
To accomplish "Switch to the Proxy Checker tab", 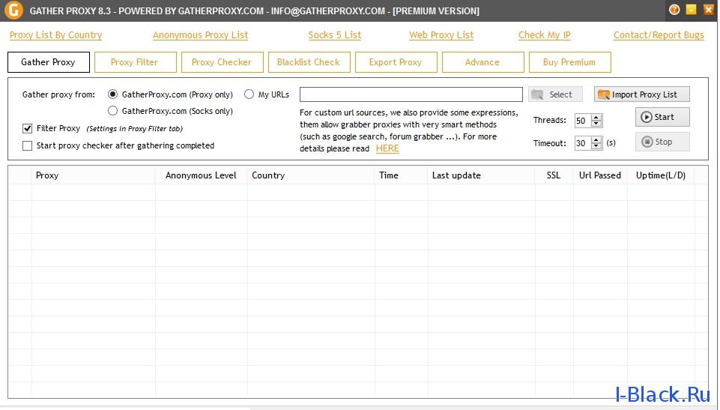I will (x=223, y=62).
